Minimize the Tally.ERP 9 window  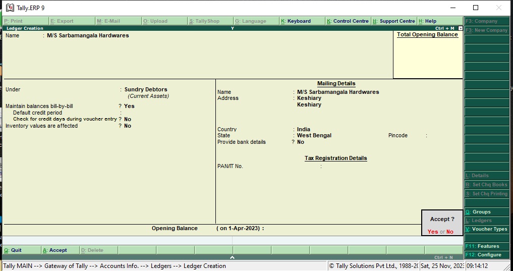tap(453, 8)
